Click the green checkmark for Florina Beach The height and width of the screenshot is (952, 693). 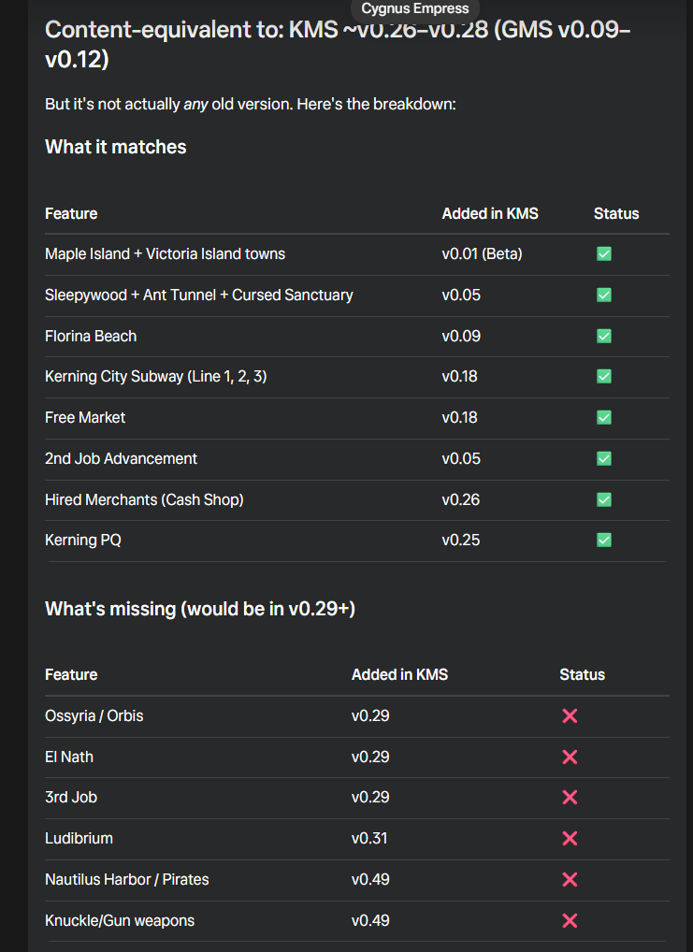[x=604, y=336]
